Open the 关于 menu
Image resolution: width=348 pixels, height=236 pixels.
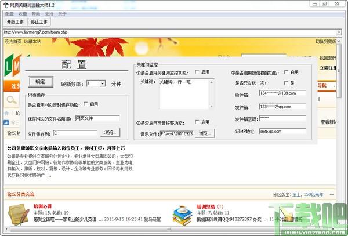63,14
